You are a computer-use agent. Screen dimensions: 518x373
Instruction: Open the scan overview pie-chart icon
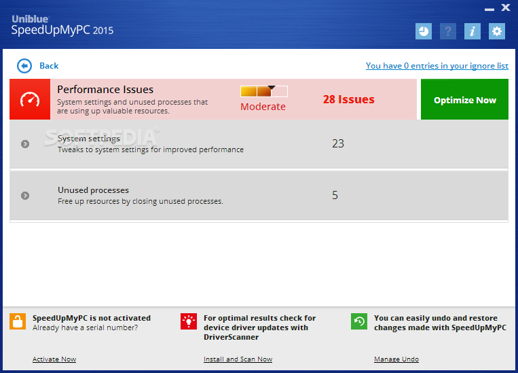424,31
